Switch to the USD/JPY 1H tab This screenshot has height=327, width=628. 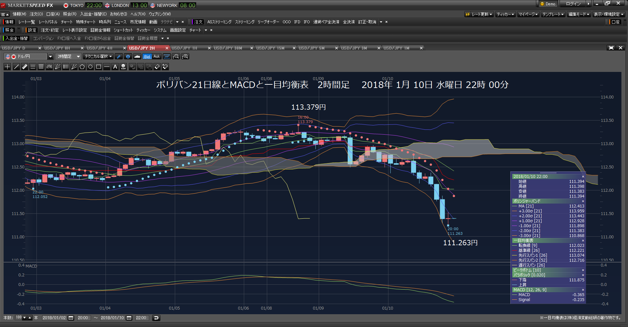(x=184, y=48)
